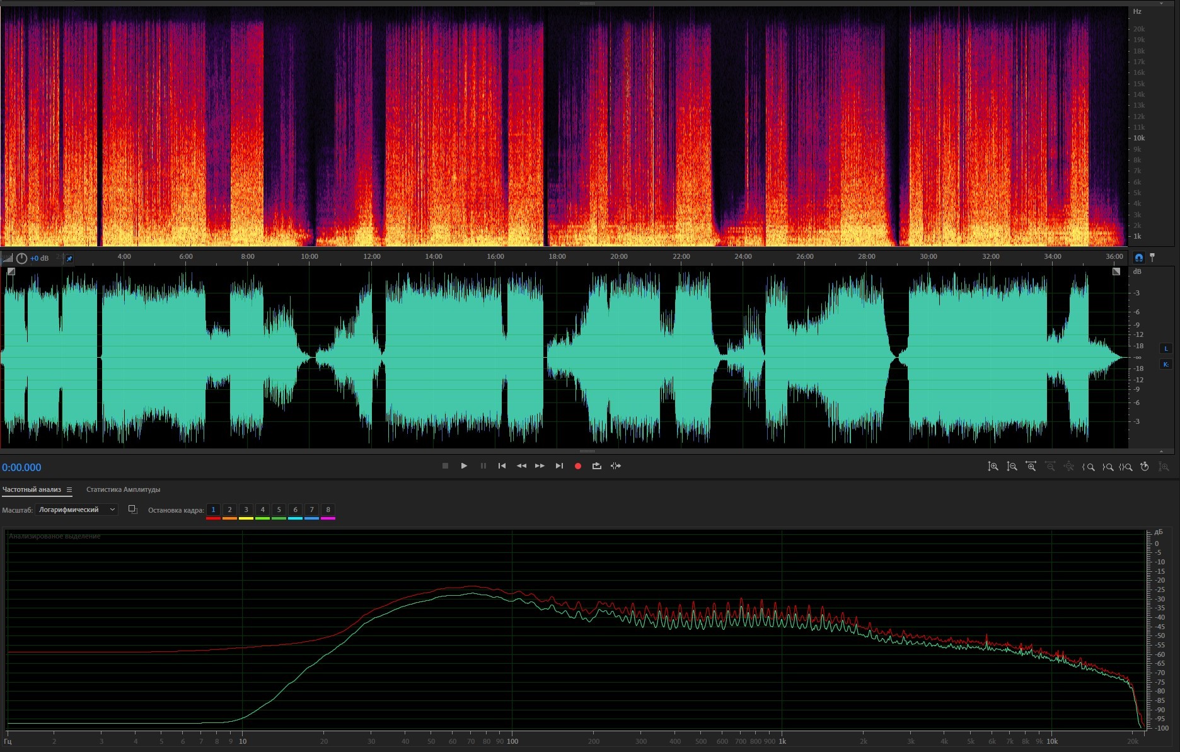Select frame hold button 8
1180x752 pixels.
click(x=328, y=510)
